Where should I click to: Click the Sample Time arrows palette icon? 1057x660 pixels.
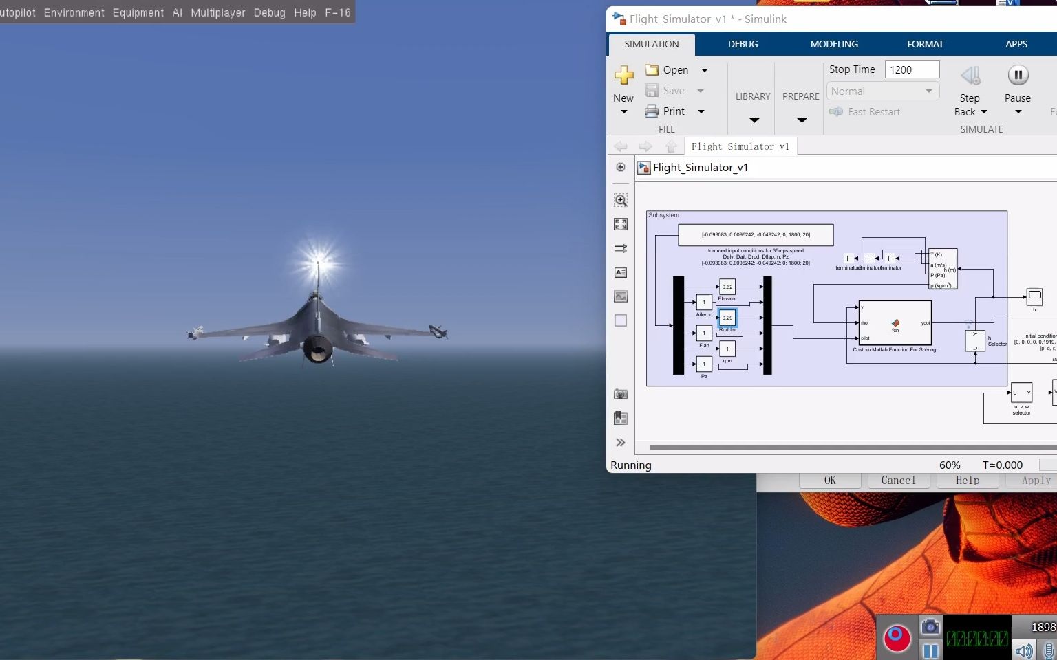621,248
